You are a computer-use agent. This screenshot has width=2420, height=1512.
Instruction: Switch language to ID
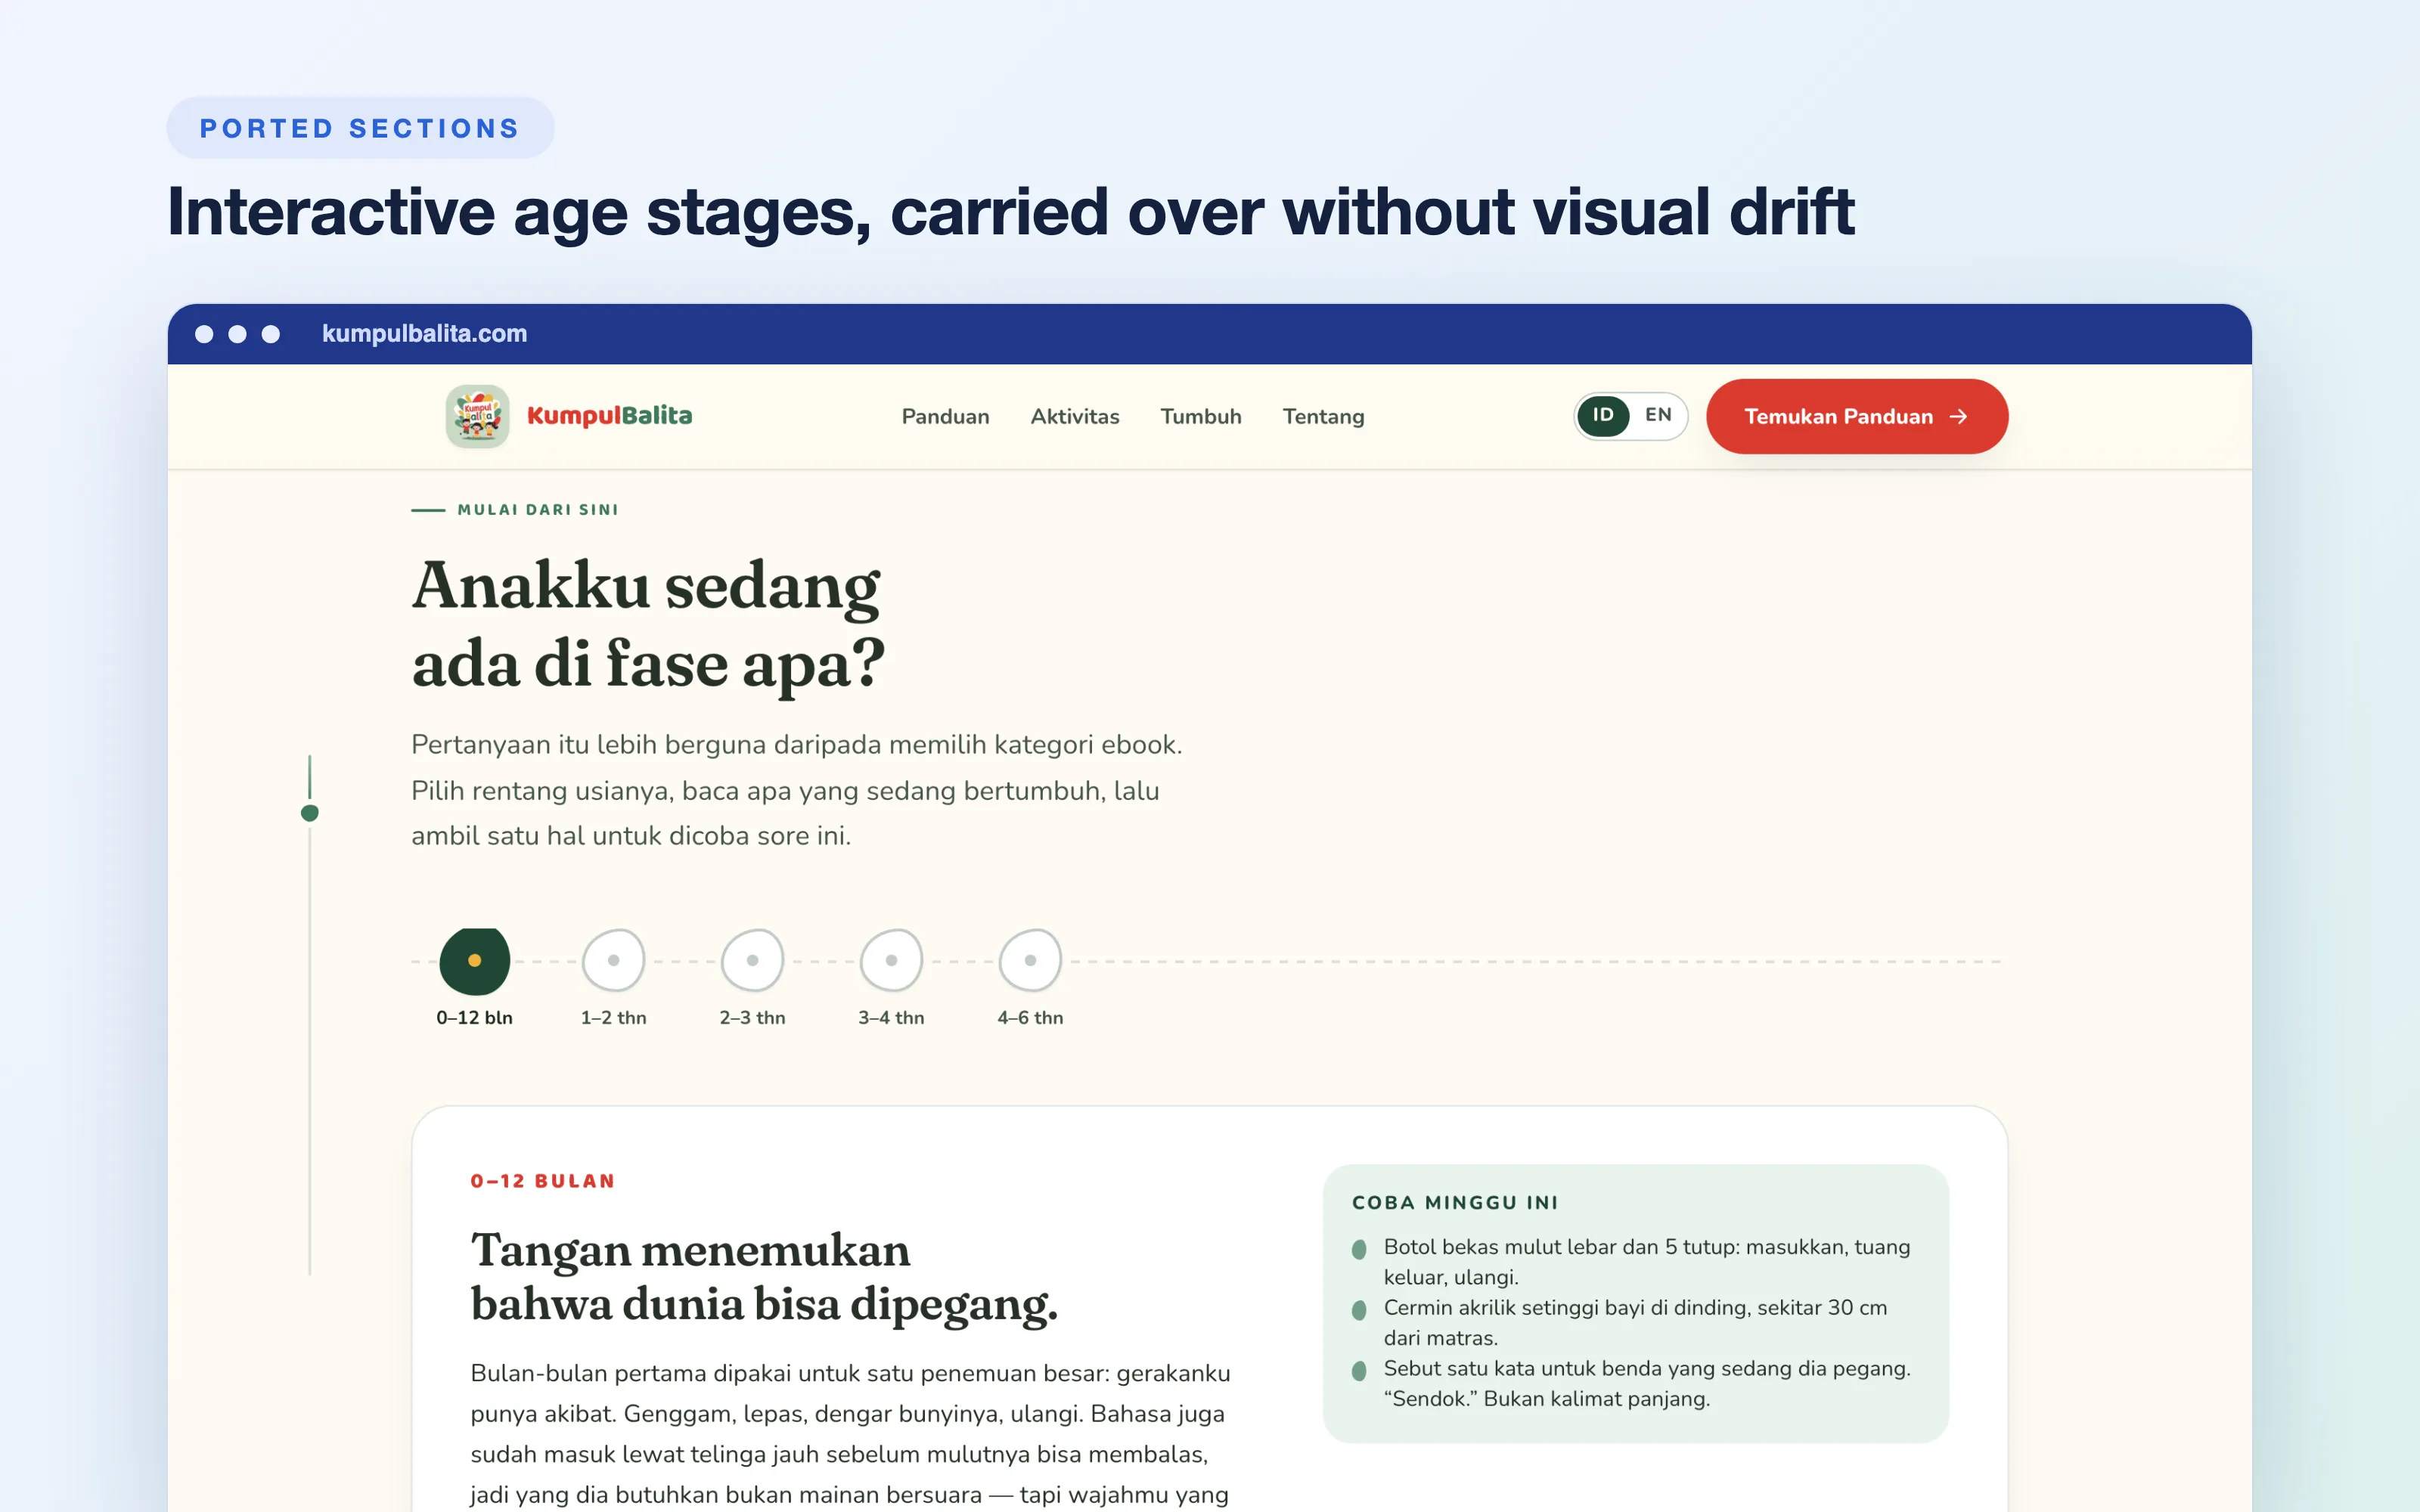click(x=1603, y=415)
